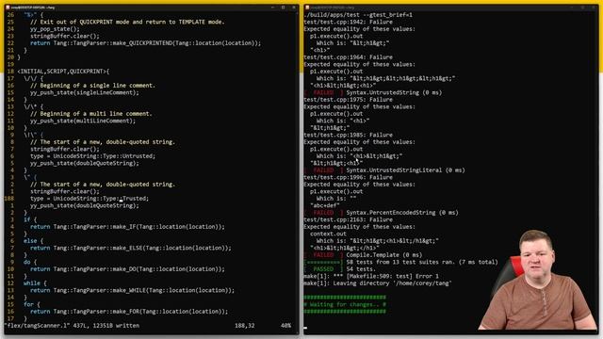Viewport: 603px width, 339px height.
Task: Click 'test/test.cpp:1975: Failure' in test output
Action: (349, 100)
